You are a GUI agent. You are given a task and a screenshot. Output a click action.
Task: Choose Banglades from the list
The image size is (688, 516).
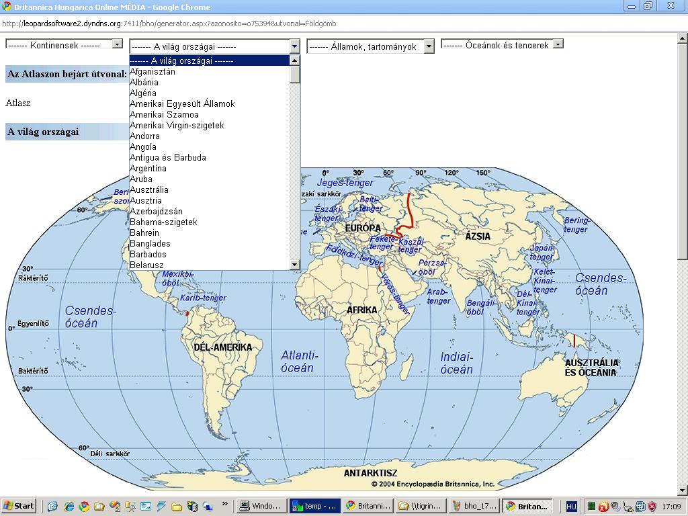pyautogui.click(x=210, y=243)
